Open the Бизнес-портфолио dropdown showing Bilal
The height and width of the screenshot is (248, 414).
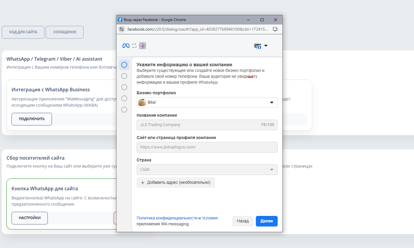tap(207, 102)
